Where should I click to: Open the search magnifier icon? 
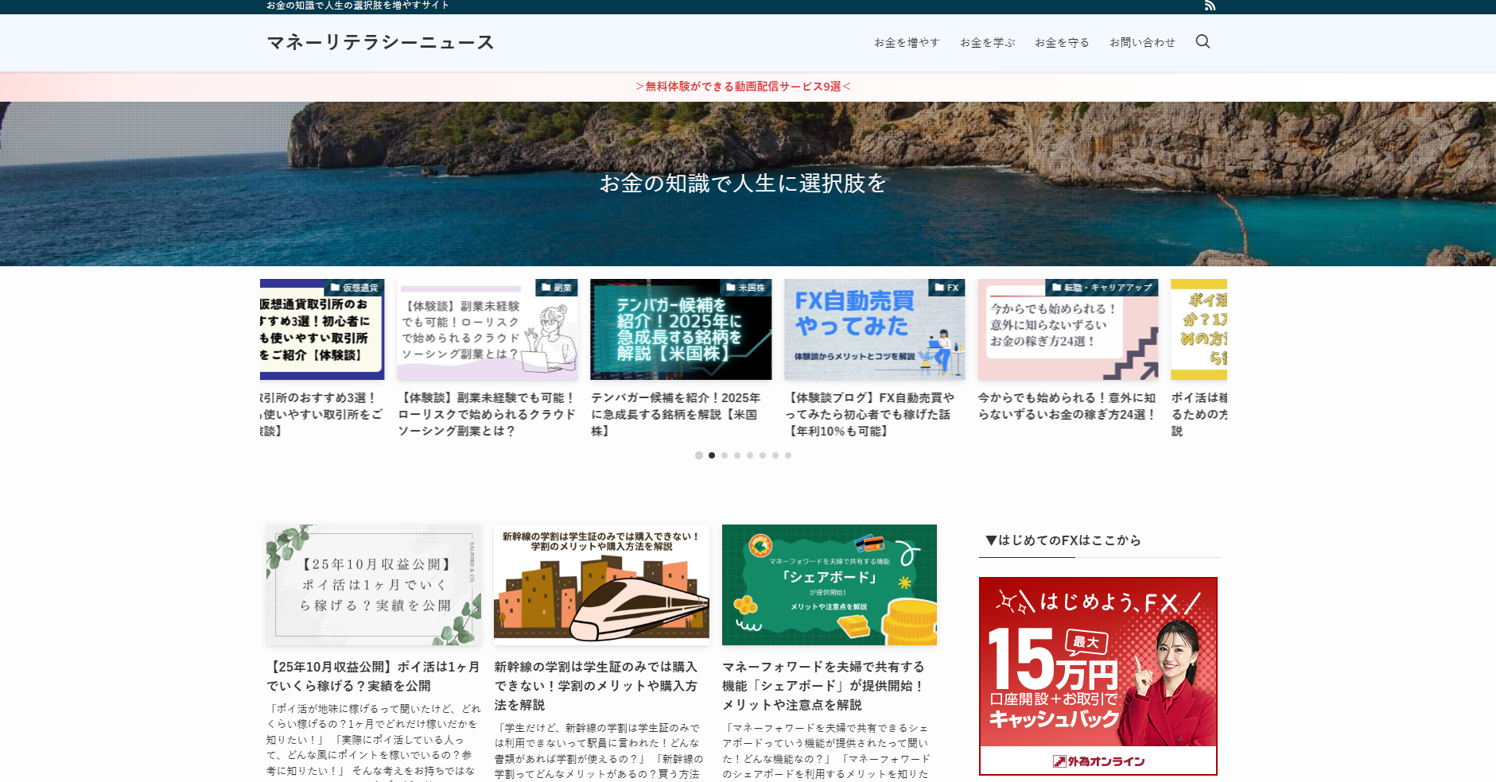tap(1203, 41)
